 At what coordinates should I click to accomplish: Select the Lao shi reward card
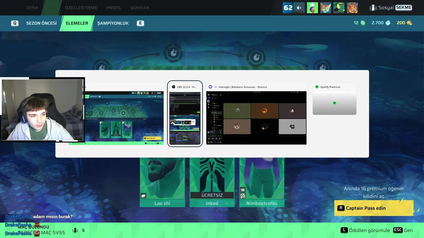(162, 182)
